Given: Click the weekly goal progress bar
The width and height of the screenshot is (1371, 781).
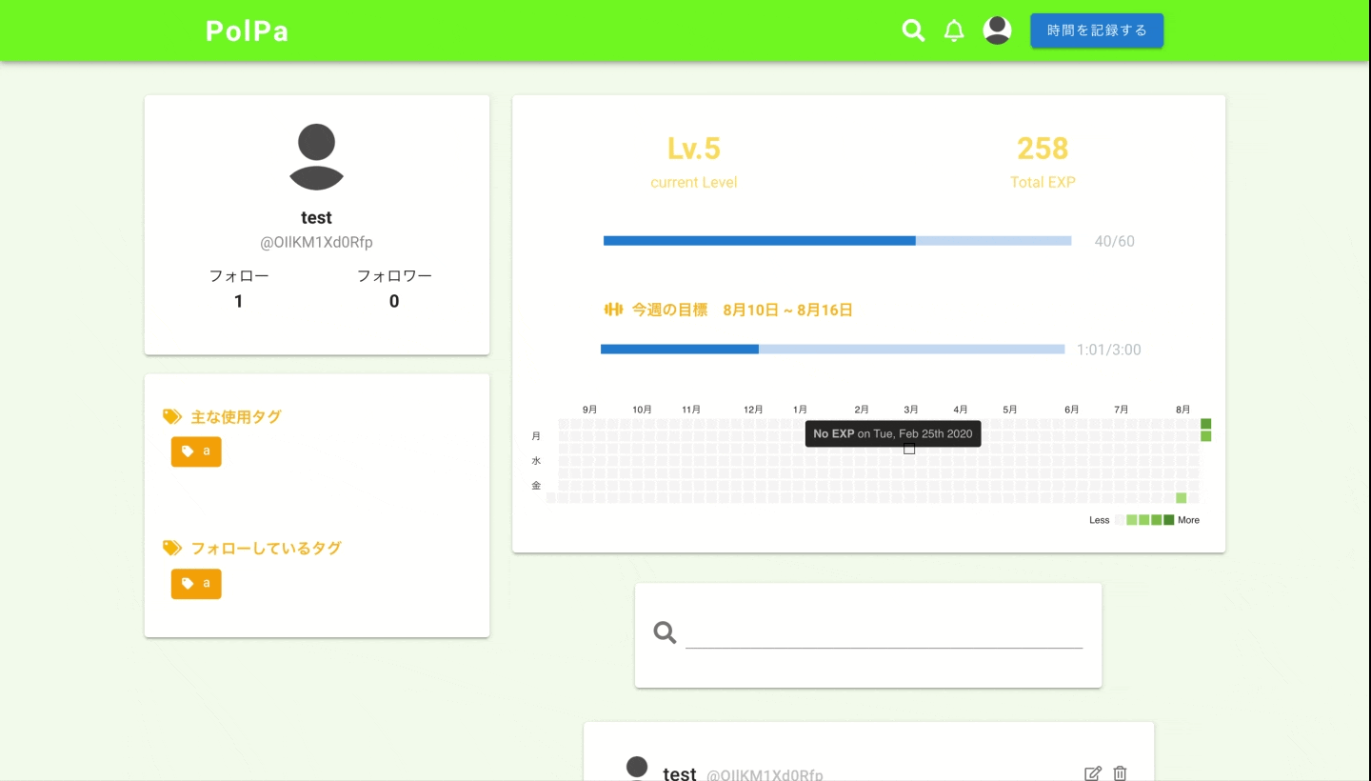Looking at the screenshot, I should click(x=832, y=350).
